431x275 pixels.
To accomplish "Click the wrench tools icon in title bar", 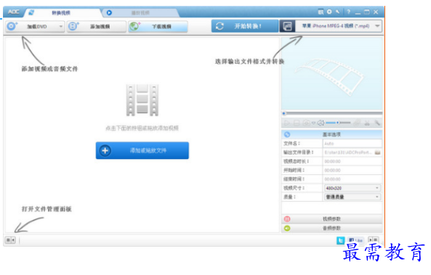I will 338,12.
